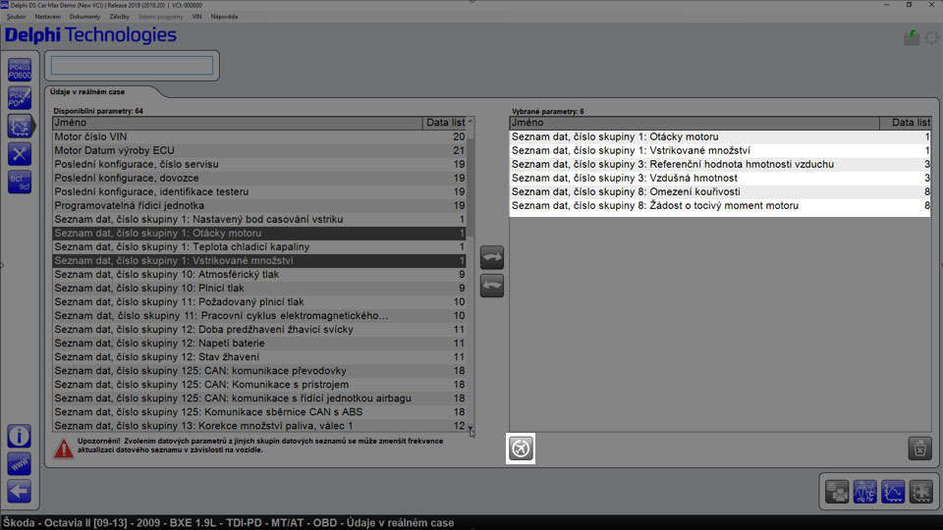The image size is (943, 530).
Task: Open the graph view icon
Action: 893,492
